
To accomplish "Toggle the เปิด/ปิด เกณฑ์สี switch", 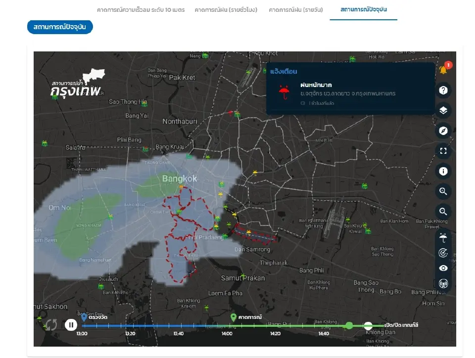I will [368, 326].
